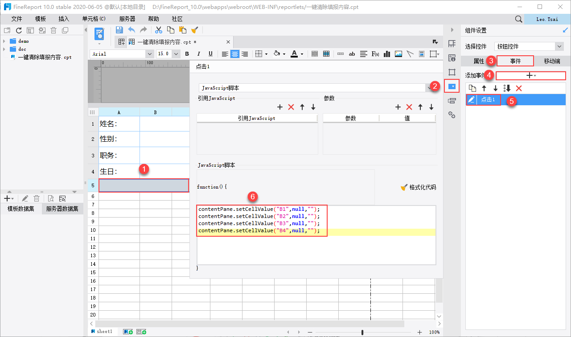Add a referenced JavaScript with plus icon
This screenshot has width=571, height=337.
[x=280, y=107]
